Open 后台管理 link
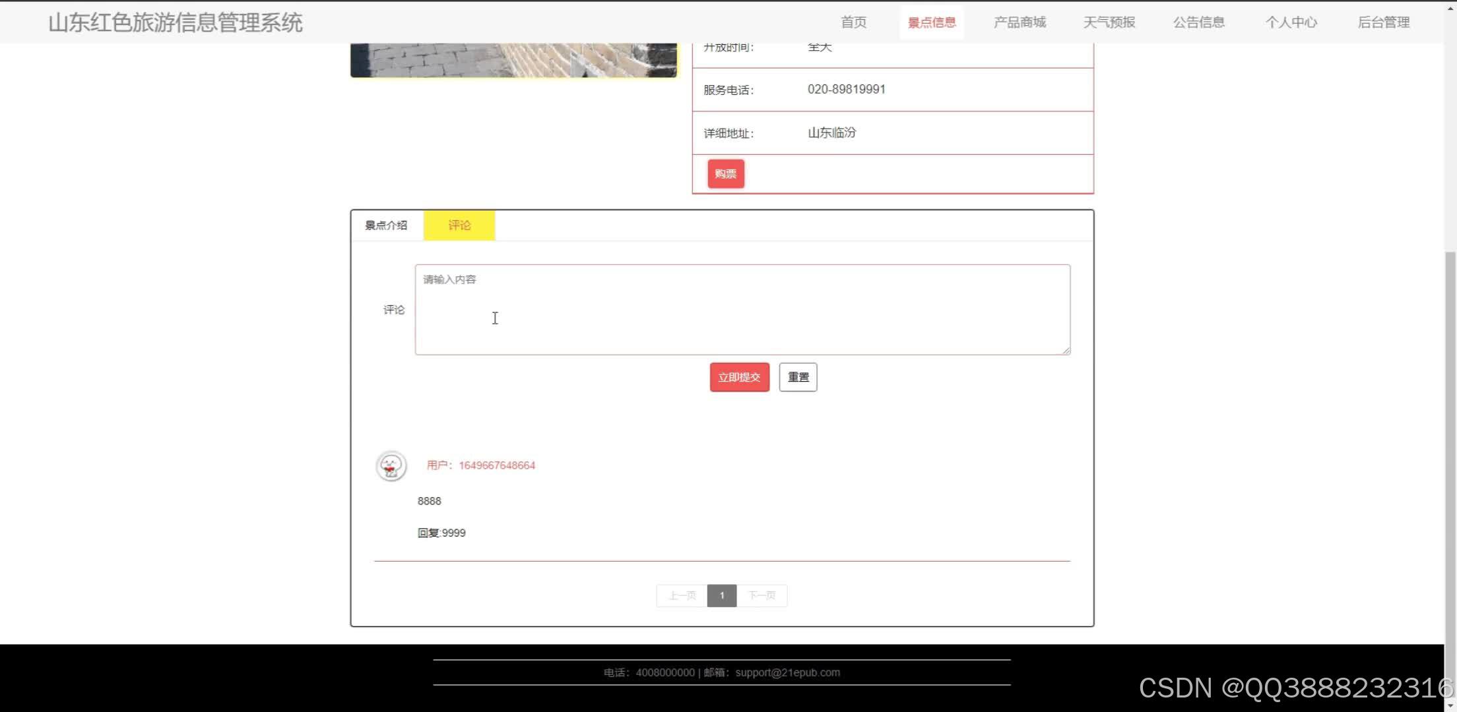 tap(1383, 22)
